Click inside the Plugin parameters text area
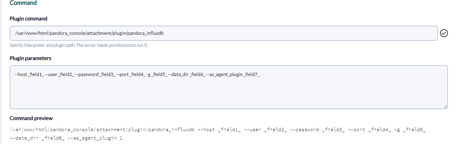456x144 pixels. 228,87
